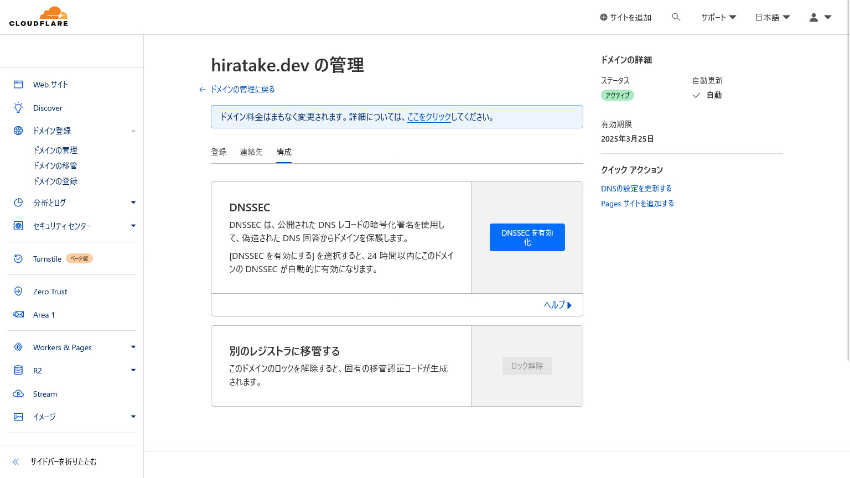Click the DNSSEC card heading
The width and height of the screenshot is (850, 478).
click(x=250, y=207)
